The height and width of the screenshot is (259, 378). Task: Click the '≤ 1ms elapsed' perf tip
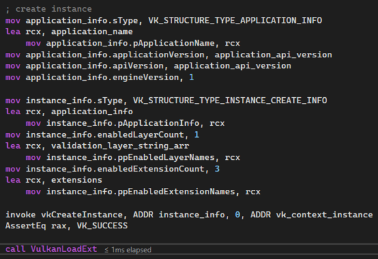(x=128, y=250)
